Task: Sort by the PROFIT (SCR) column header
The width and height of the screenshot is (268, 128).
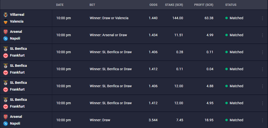Action: pyautogui.click(x=204, y=5)
